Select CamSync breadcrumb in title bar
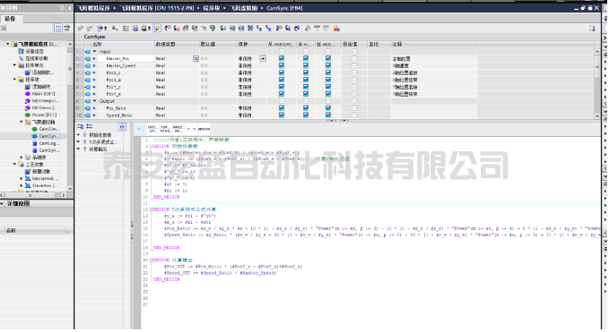Viewport: 609px width, 332px height. click(x=284, y=8)
